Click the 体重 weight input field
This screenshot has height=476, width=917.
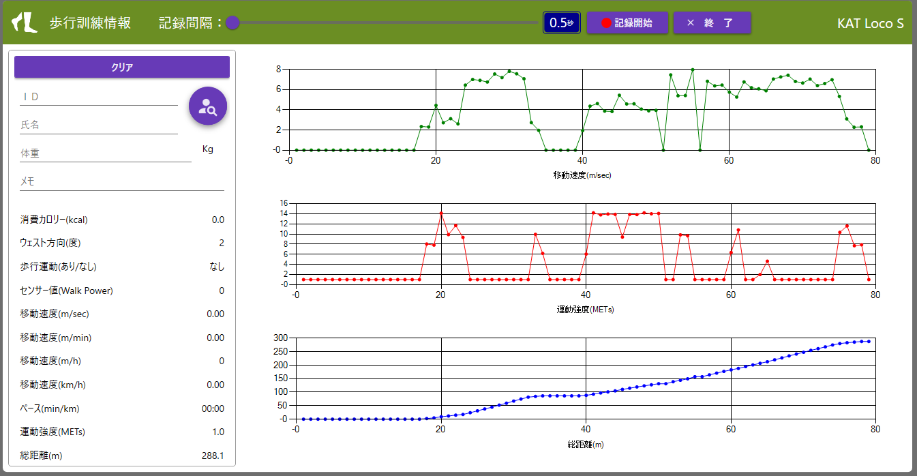coord(106,154)
